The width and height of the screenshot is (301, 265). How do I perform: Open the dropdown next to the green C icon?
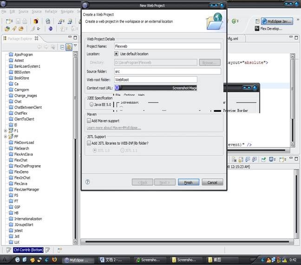[x=237, y=21]
